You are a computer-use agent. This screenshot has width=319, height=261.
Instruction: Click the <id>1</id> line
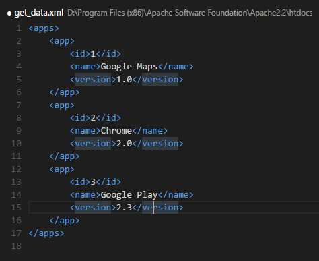tap(96, 54)
